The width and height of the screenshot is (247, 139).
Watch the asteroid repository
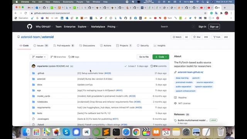(x=177, y=37)
